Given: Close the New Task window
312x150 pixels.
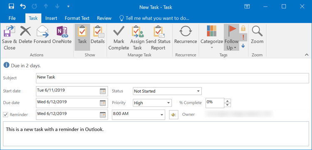Looking at the screenshot, I should [x=302, y=6].
